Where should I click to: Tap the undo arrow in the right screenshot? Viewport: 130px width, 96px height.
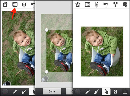[106, 4]
